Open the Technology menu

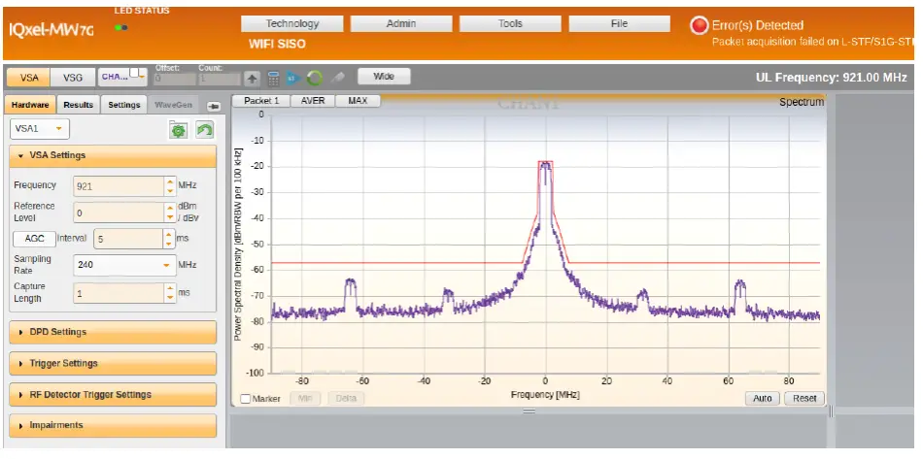[292, 24]
